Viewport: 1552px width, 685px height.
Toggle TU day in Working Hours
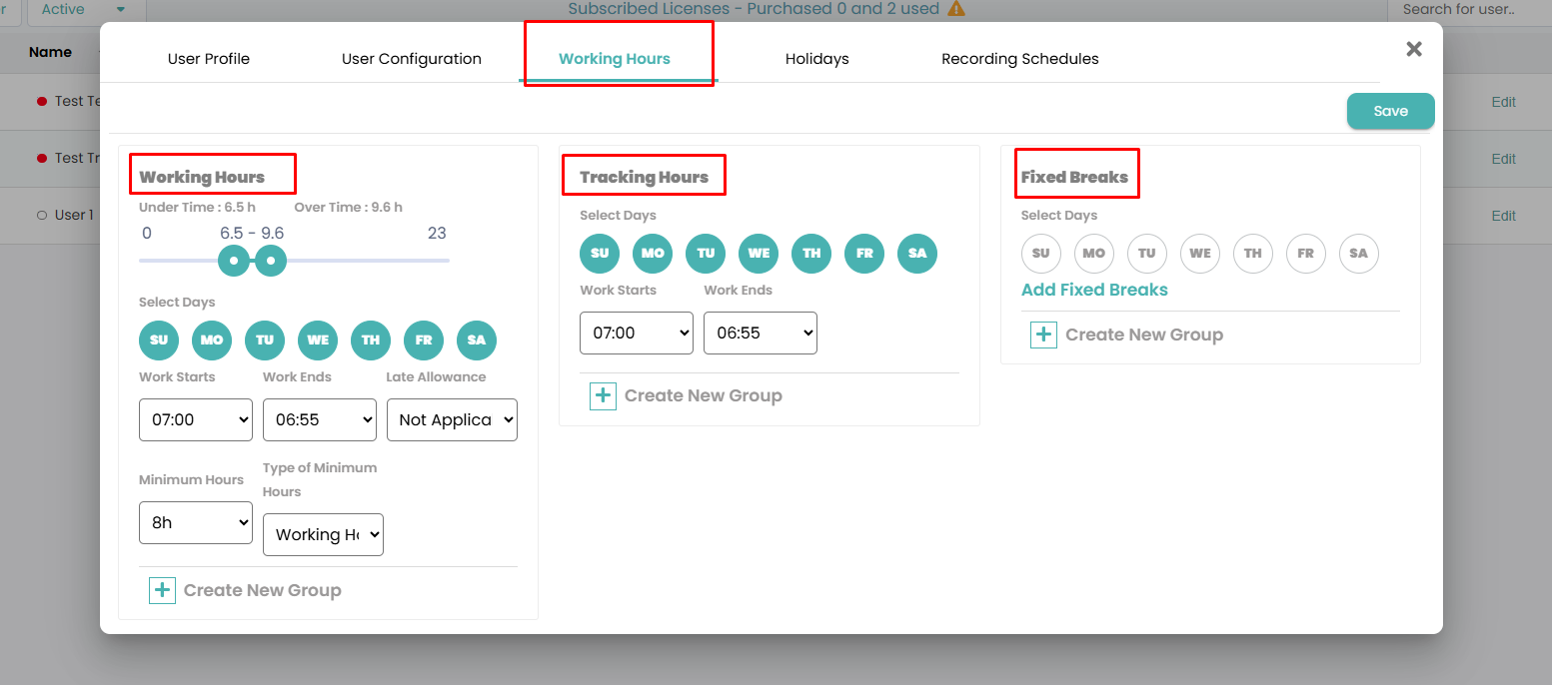click(x=265, y=341)
